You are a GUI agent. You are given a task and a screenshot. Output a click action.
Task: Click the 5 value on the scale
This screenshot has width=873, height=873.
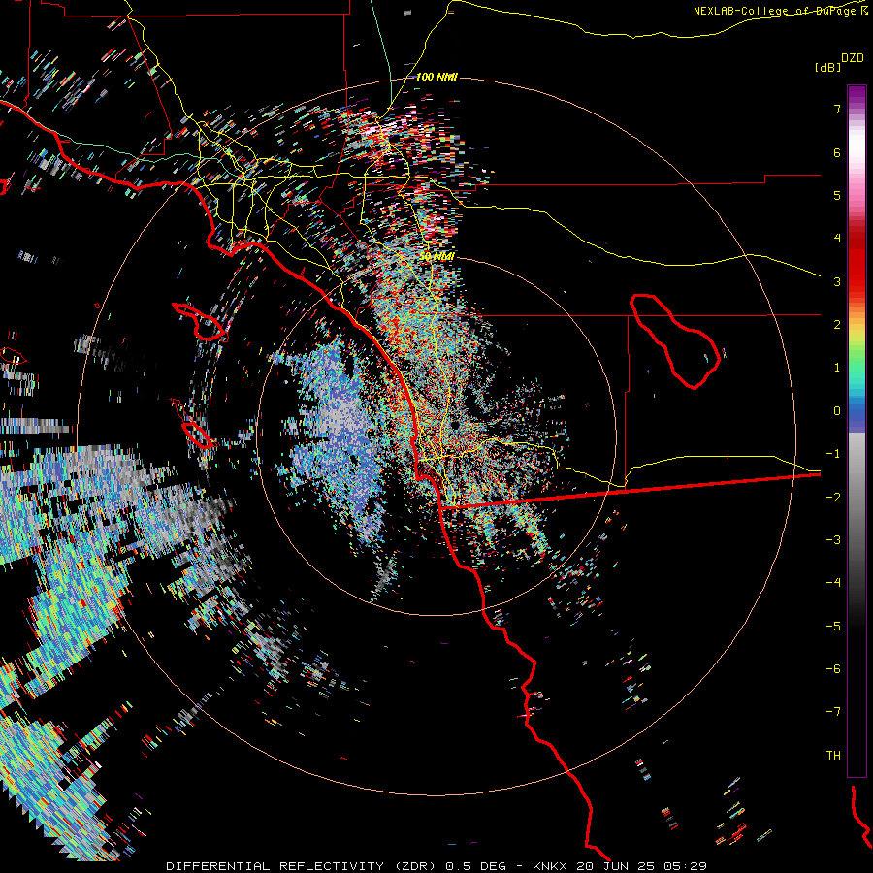pos(837,195)
